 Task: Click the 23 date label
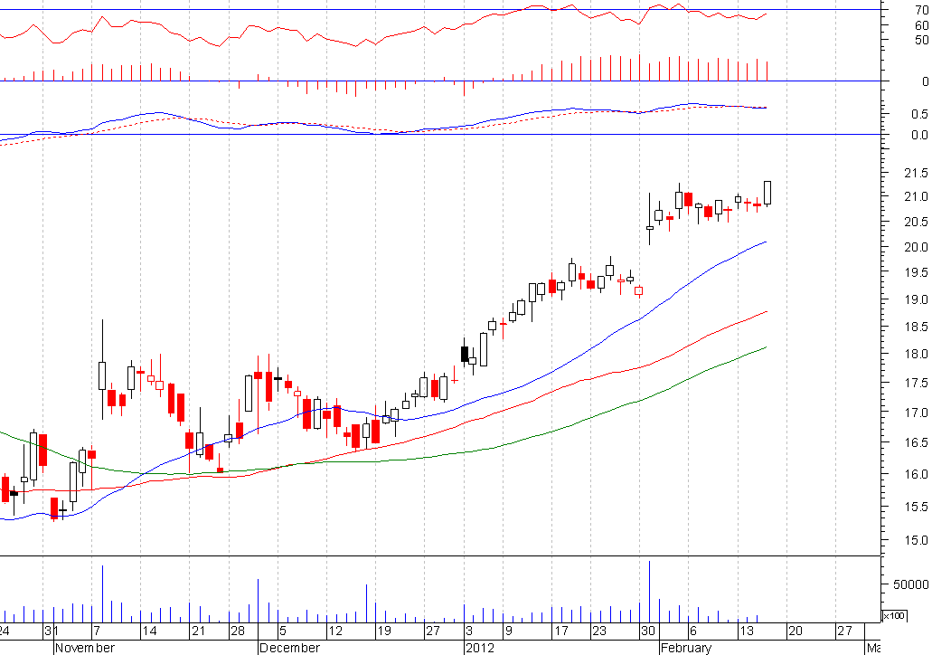pyautogui.click(x=599, y=631)
